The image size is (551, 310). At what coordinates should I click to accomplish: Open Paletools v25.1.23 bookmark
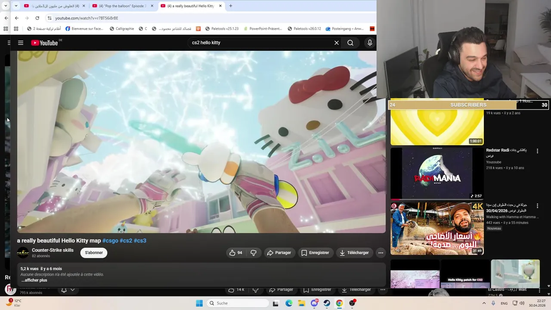click(222, 29)
